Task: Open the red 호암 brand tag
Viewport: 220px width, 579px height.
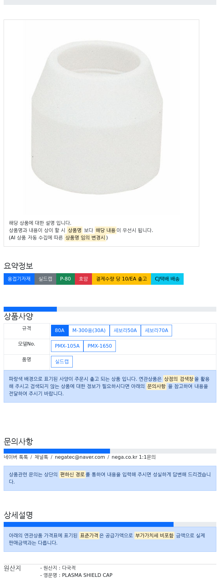Action: click(83, 279)
